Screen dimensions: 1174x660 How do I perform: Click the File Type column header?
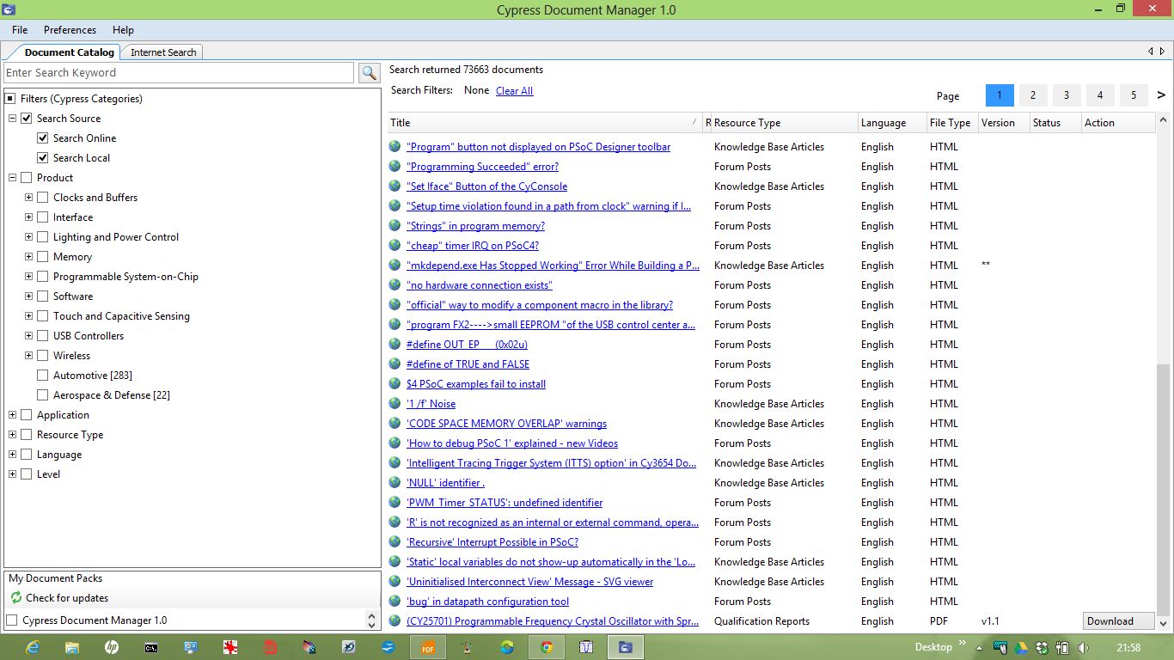point(951,122)
